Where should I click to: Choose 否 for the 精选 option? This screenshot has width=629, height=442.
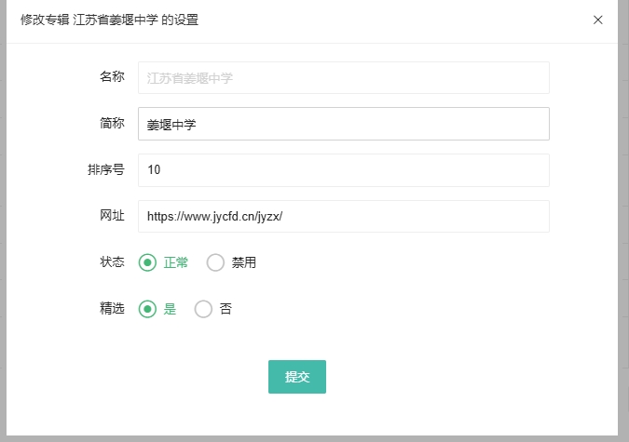pos(203,309)
